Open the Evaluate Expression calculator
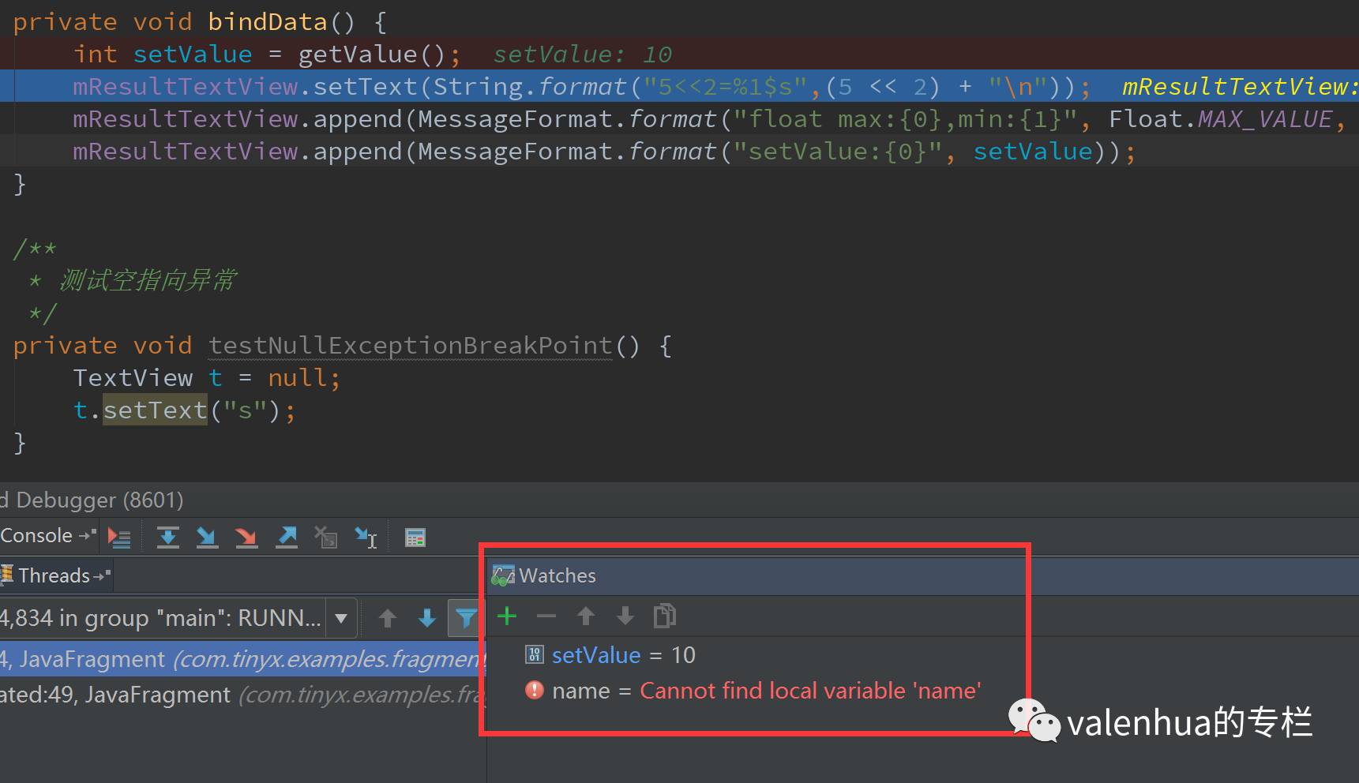 [x=415, y=538]
